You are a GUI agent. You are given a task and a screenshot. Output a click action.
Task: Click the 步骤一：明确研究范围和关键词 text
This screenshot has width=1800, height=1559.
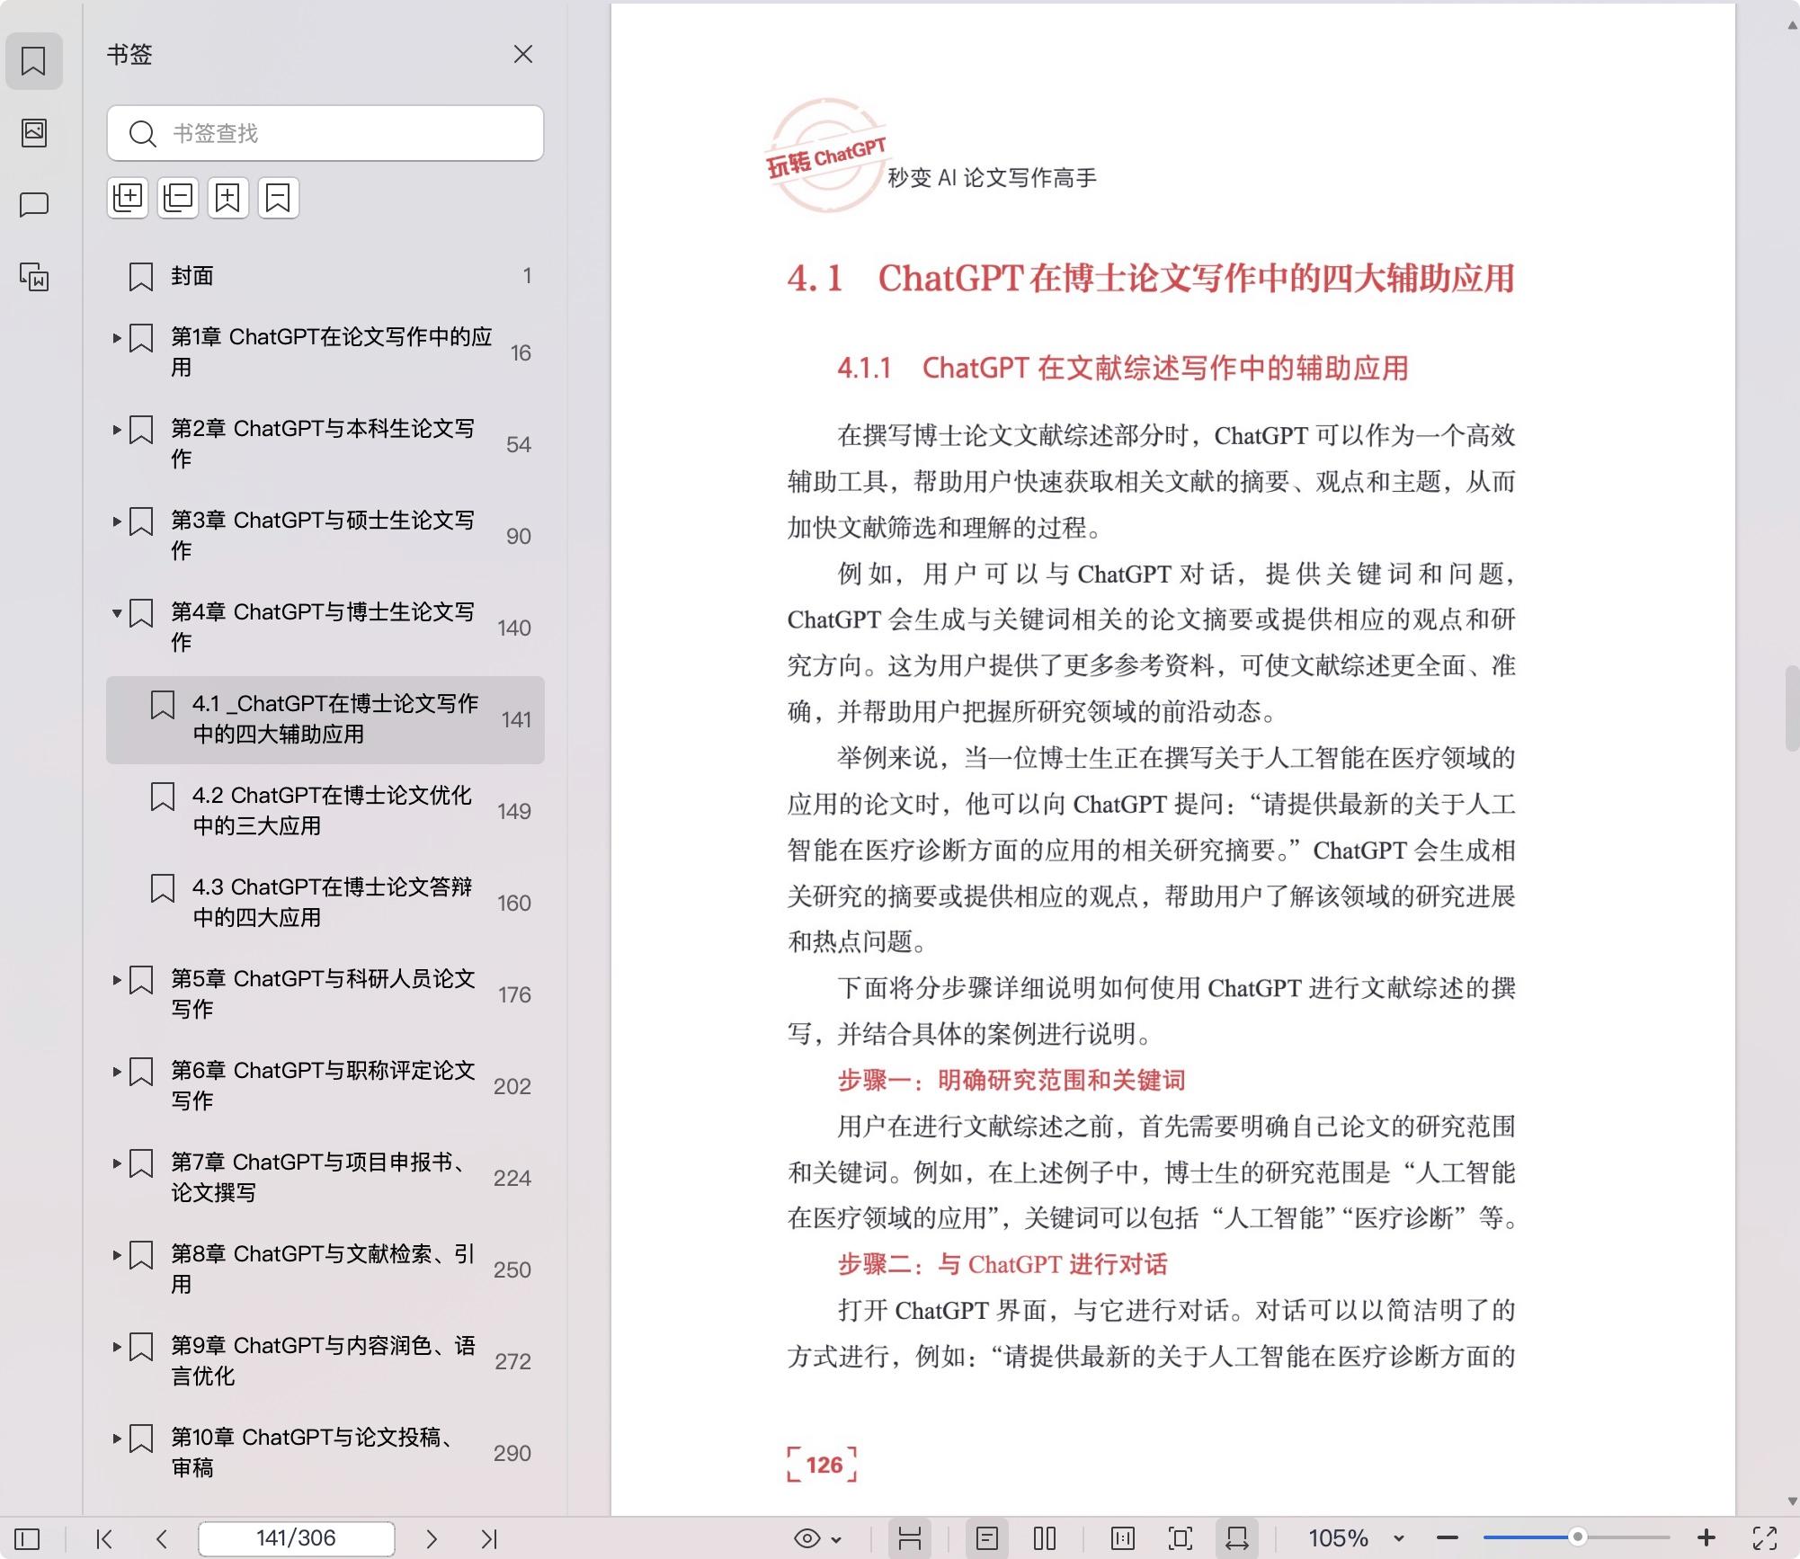coord(1011,1080)
